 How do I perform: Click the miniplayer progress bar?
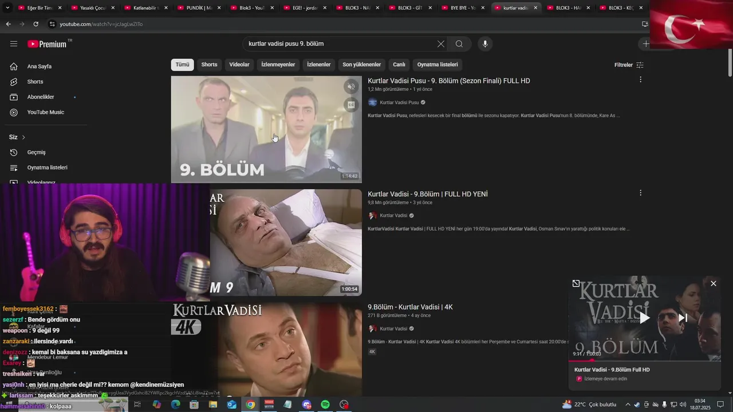(x=644, y=360)
